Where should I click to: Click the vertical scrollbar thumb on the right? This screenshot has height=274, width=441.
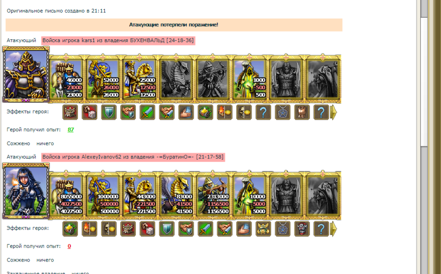point(424,81)
